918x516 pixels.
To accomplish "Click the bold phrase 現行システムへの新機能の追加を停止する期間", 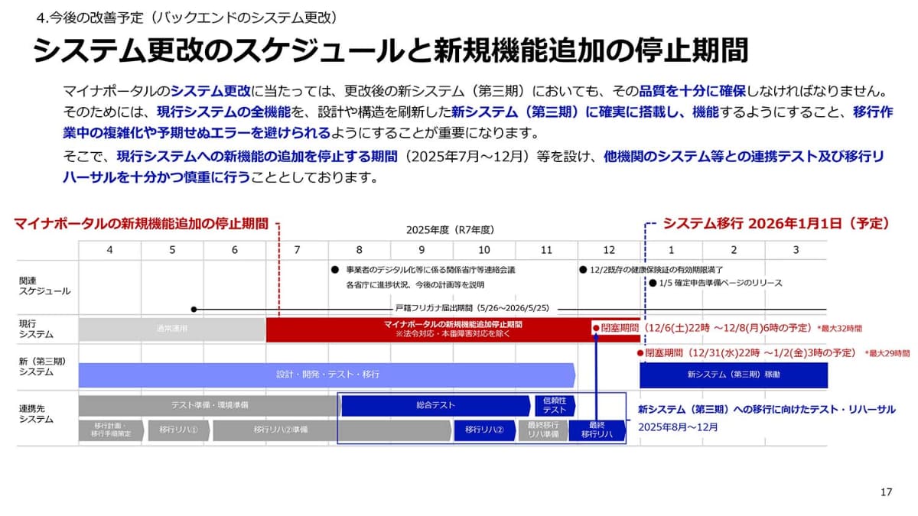I will [x=257, y=157].
